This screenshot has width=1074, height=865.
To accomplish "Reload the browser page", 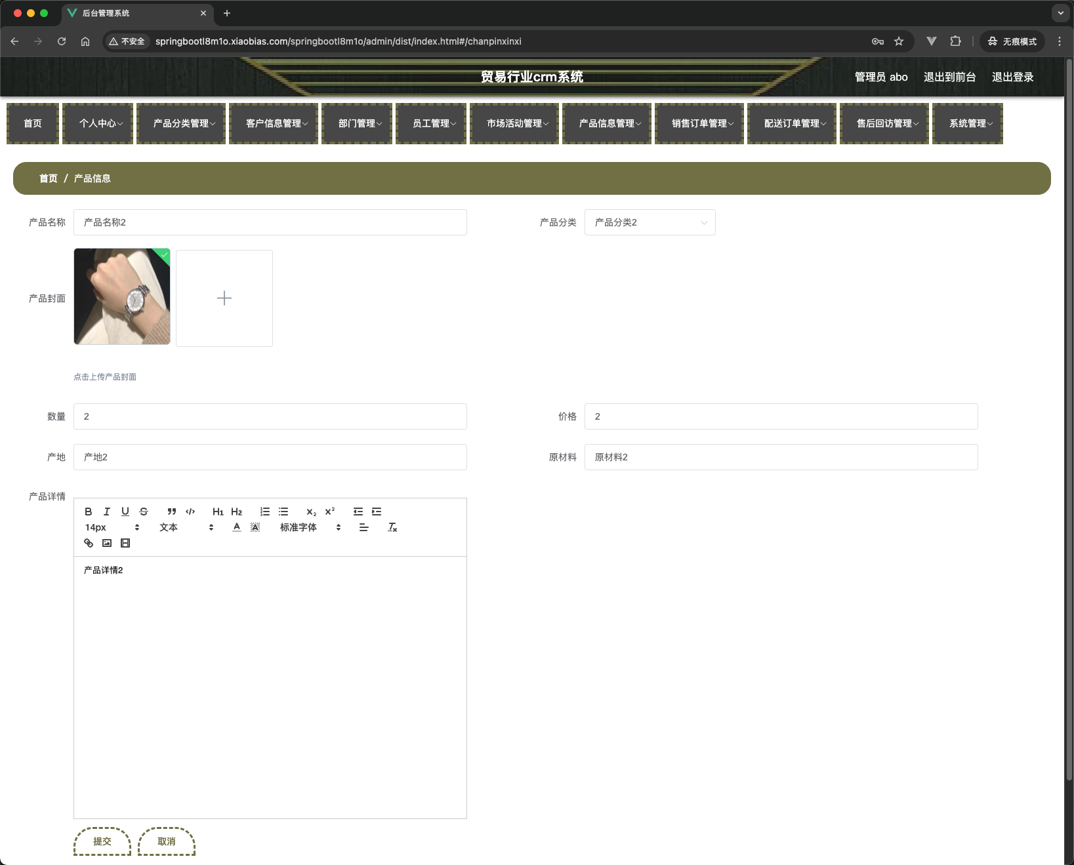I will click(62, 41).
